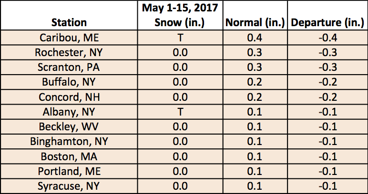The height and width of the screenshot is (194, 368).
Task: Select the Departure (in.) column header
Action: 327,22
